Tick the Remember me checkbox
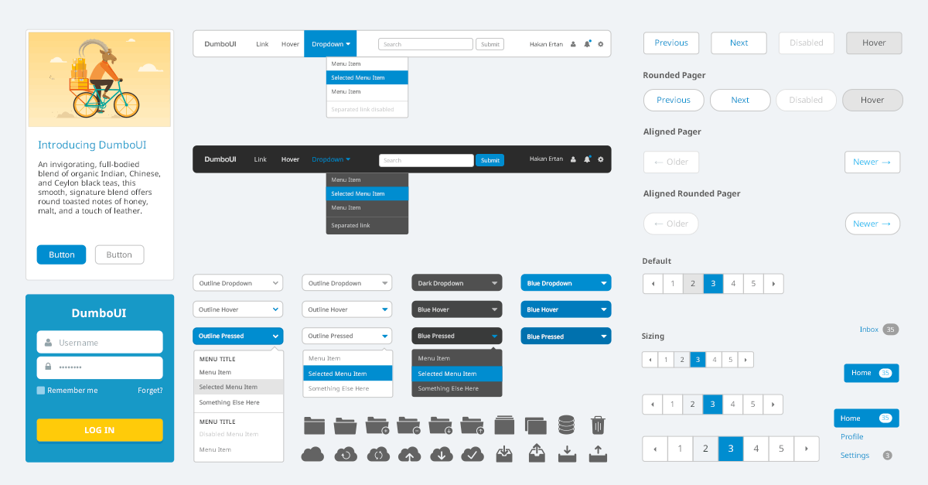The width and height of the screenshot is (928, 485). pos(41,391)
